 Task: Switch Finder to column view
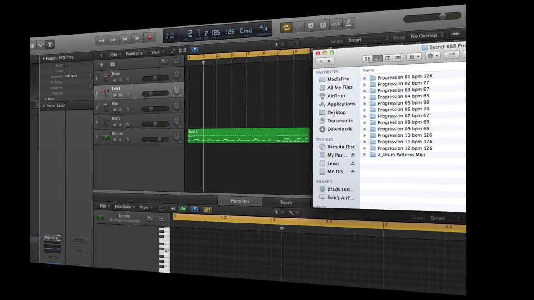(x=388, y=58)
